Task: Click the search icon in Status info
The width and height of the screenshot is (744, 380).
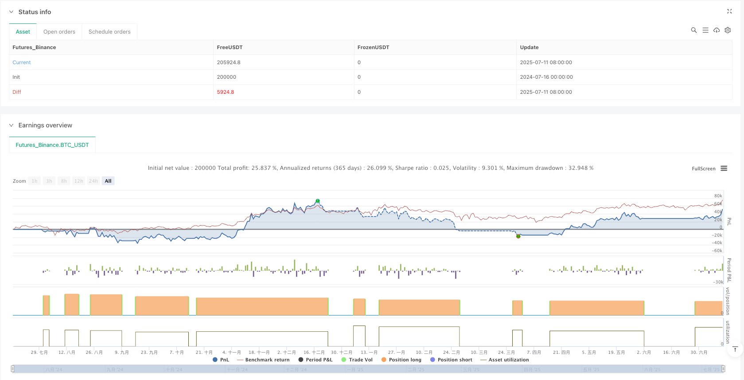Action: click(693, 30)
